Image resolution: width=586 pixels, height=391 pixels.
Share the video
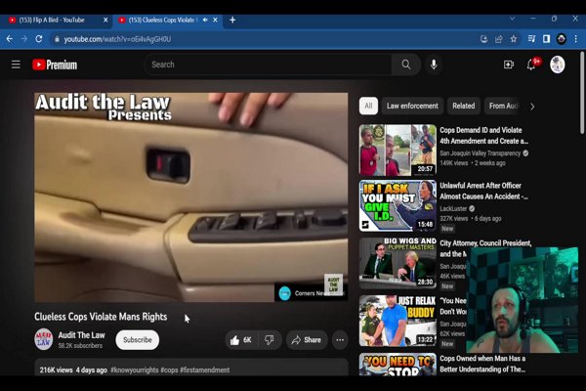coord(307,340)
